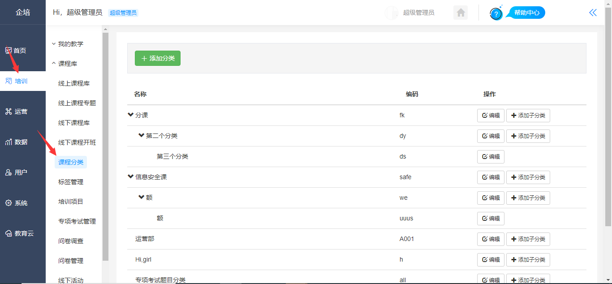Add subcategory to 运营部
Screen dimensions: 612x284
click(x=528, y=239)
